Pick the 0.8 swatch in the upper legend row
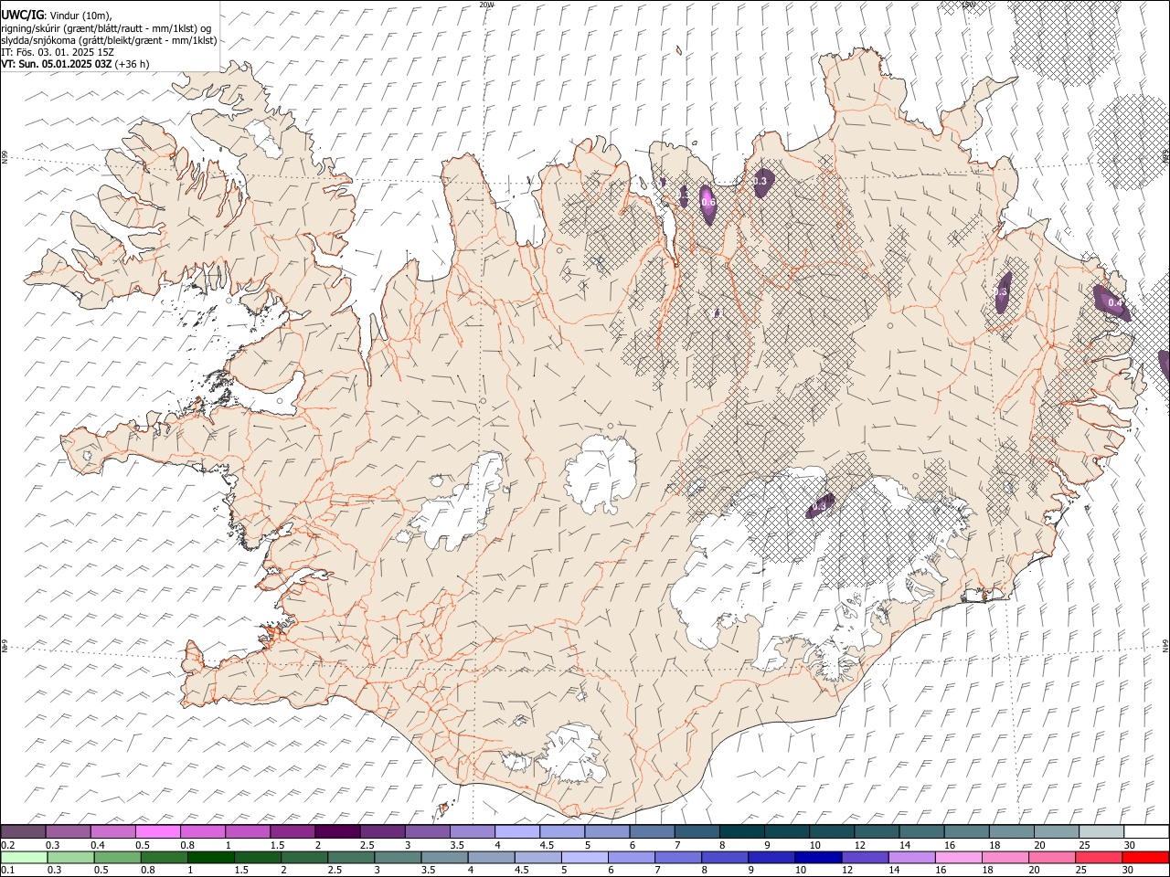The width and height of the screenshot is (1170, 877). (x=203, y=831)
